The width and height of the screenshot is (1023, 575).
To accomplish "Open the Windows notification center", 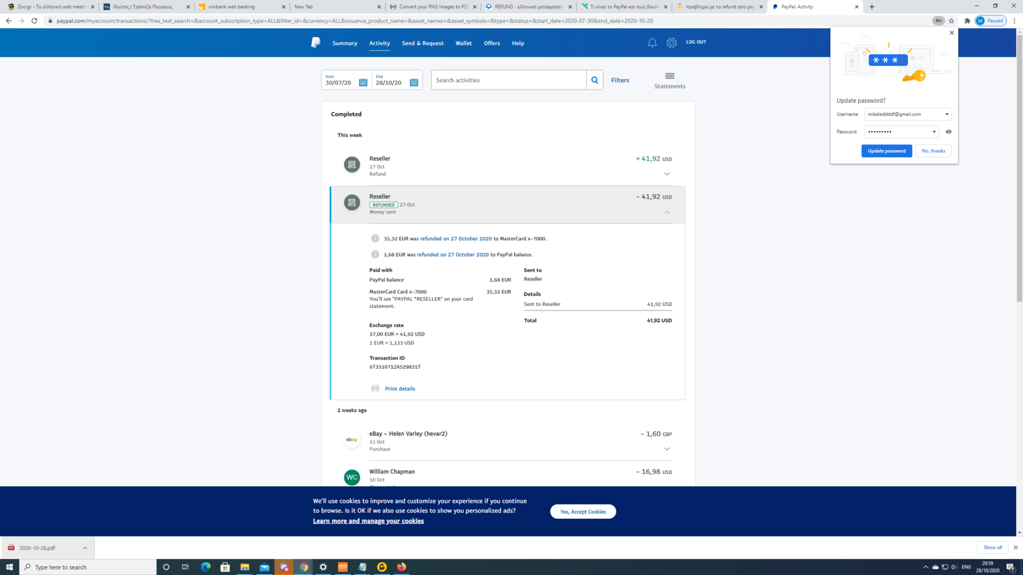I will click(x=1011, y=567).
